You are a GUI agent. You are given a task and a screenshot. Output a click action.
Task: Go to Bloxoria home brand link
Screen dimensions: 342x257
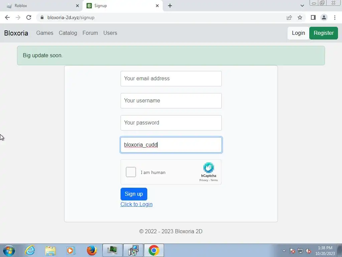pyautogui.click(x=16, y=33)
